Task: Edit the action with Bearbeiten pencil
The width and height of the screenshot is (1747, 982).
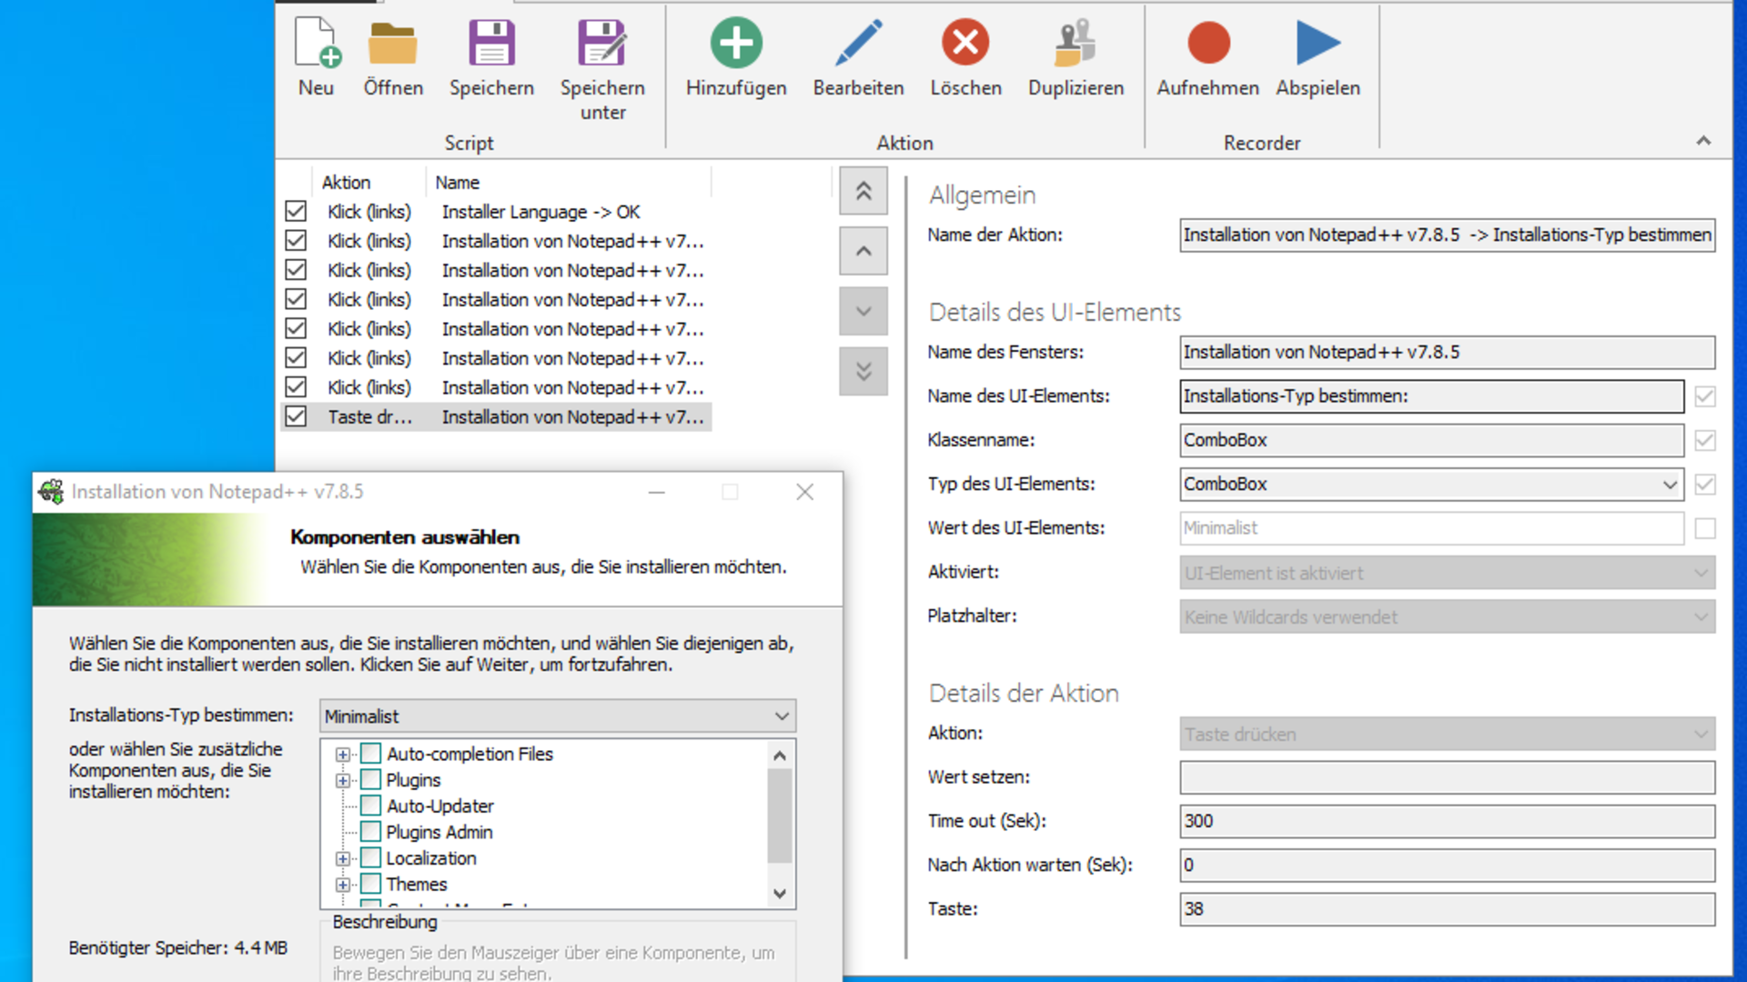Action: [858, 57]
